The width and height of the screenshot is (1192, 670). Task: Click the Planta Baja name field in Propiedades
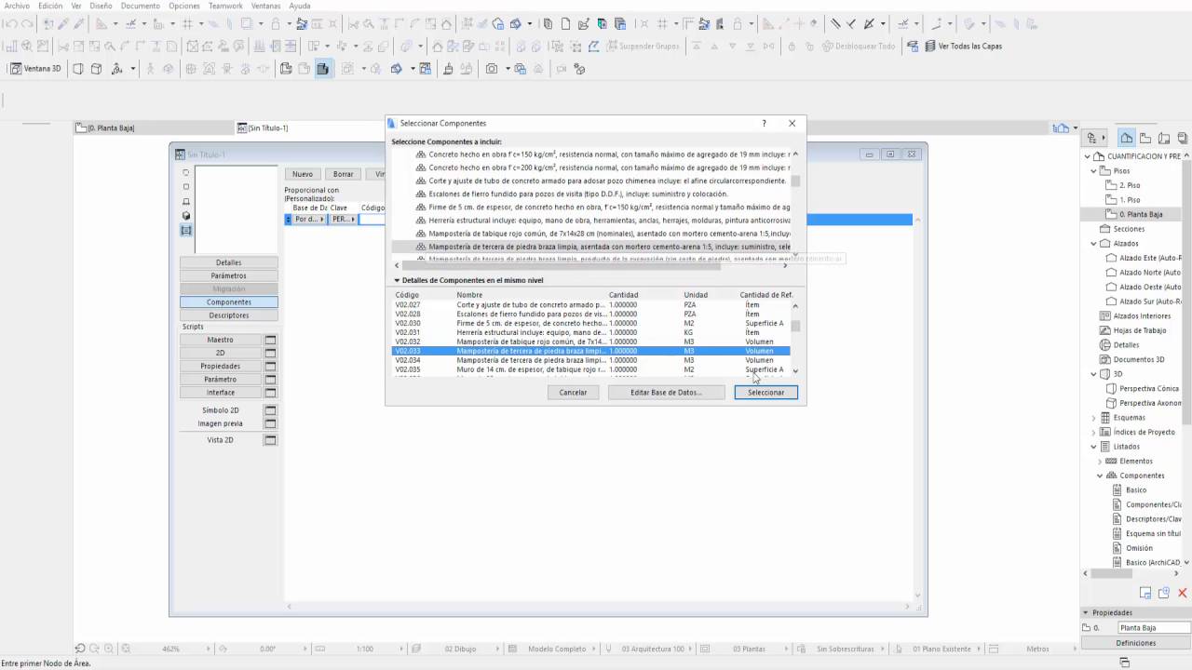[1153, 628]
